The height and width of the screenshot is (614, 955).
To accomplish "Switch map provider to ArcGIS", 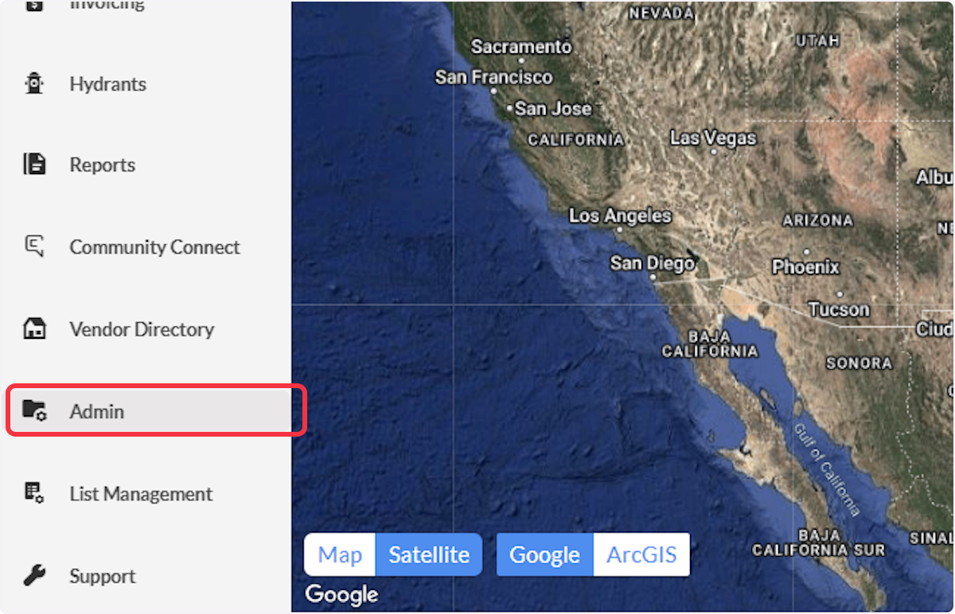I will click(641, 554).
